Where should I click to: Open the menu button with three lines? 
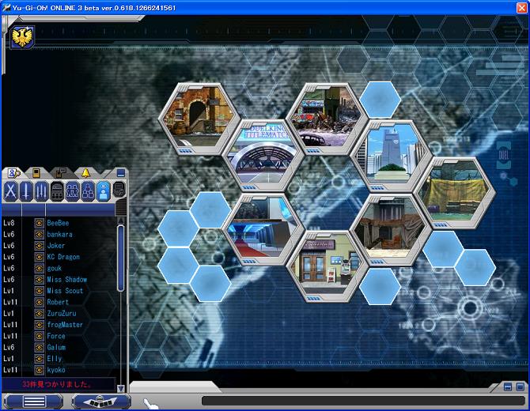pos(34,402)
